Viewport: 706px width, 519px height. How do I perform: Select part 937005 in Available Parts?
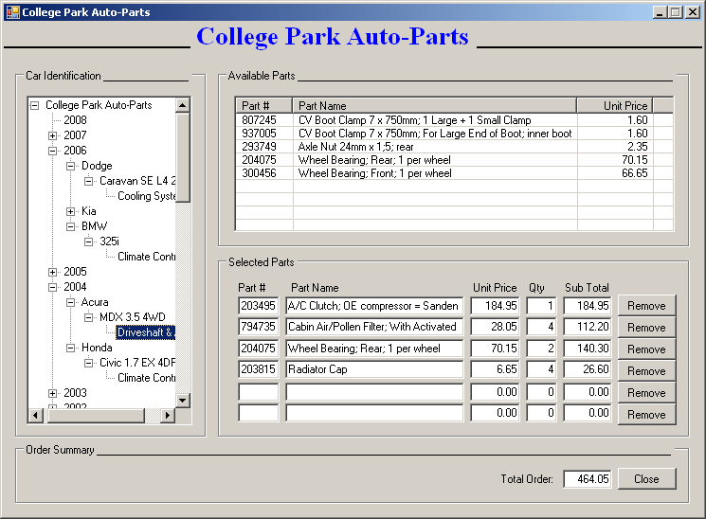tap(454, 134)
